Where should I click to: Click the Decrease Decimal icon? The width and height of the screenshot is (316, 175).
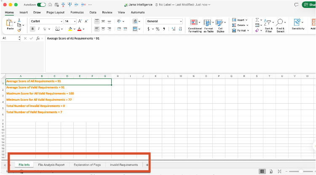click(x=180, y=29)
